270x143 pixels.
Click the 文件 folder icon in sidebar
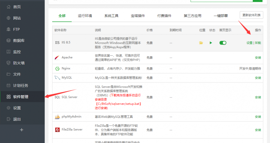pos(8,74)
